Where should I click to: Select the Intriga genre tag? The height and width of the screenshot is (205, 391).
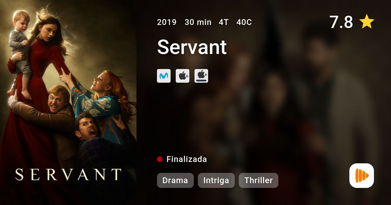click(216, 180)
